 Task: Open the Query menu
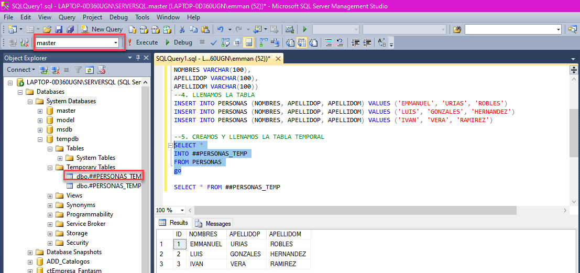pos(67,17)
